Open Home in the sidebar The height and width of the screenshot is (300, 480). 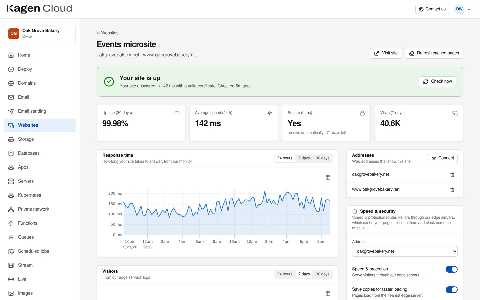pos(40,55)
